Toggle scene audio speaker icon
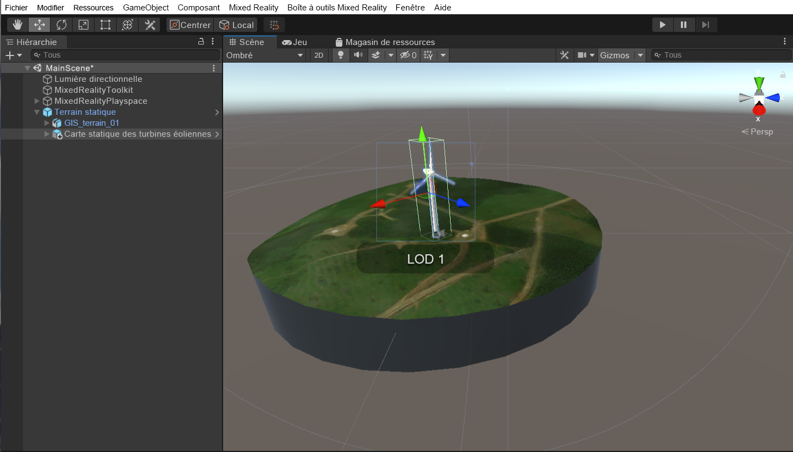Screen dimensions: 793x452 (358, 55)
